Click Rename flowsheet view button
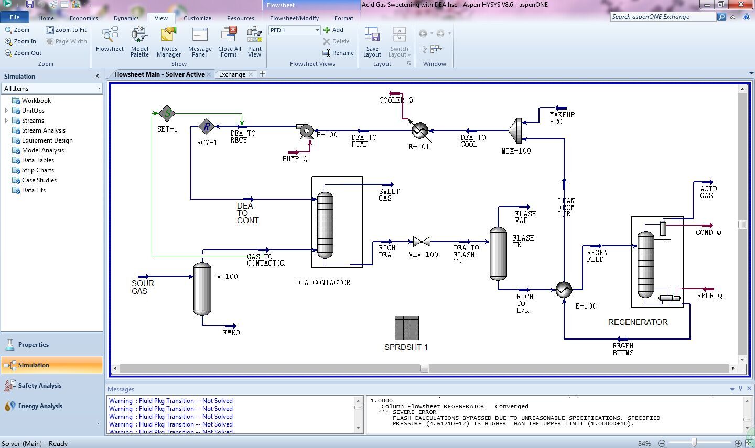Screen dimensions: 755x448 pos(339,53)
